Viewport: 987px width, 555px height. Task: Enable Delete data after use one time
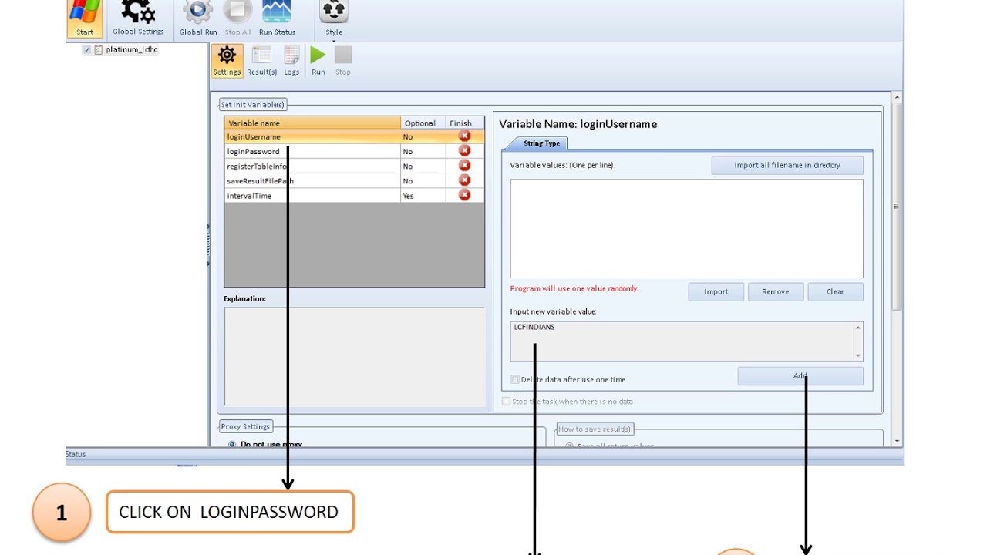tap(515, 379)
